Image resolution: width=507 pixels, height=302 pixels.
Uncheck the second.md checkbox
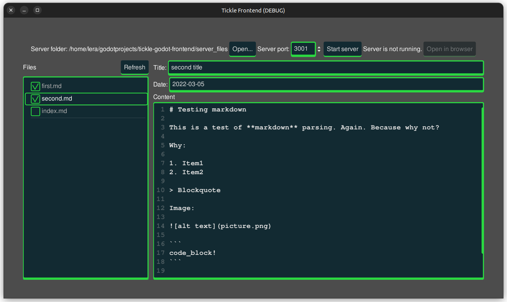click(35, 99)
